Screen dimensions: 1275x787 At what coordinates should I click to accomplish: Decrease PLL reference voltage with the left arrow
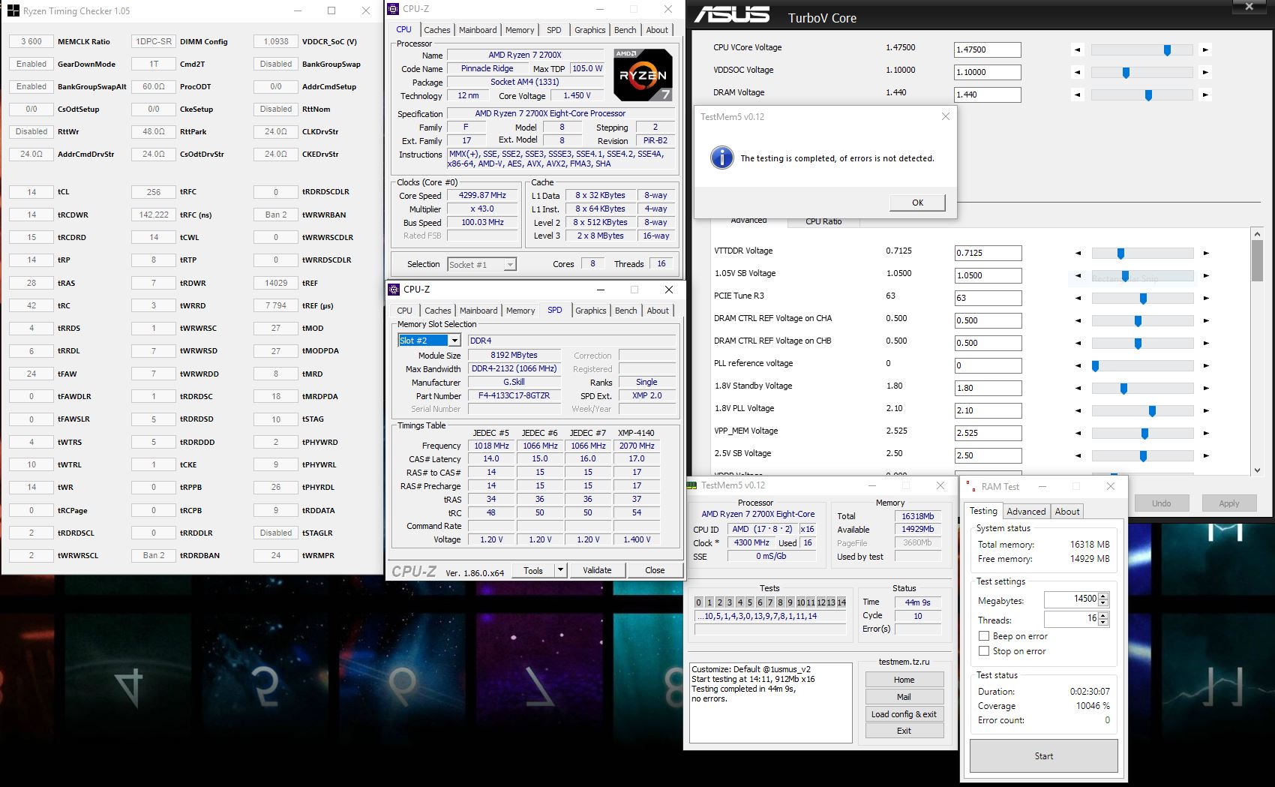[1078, 366]
